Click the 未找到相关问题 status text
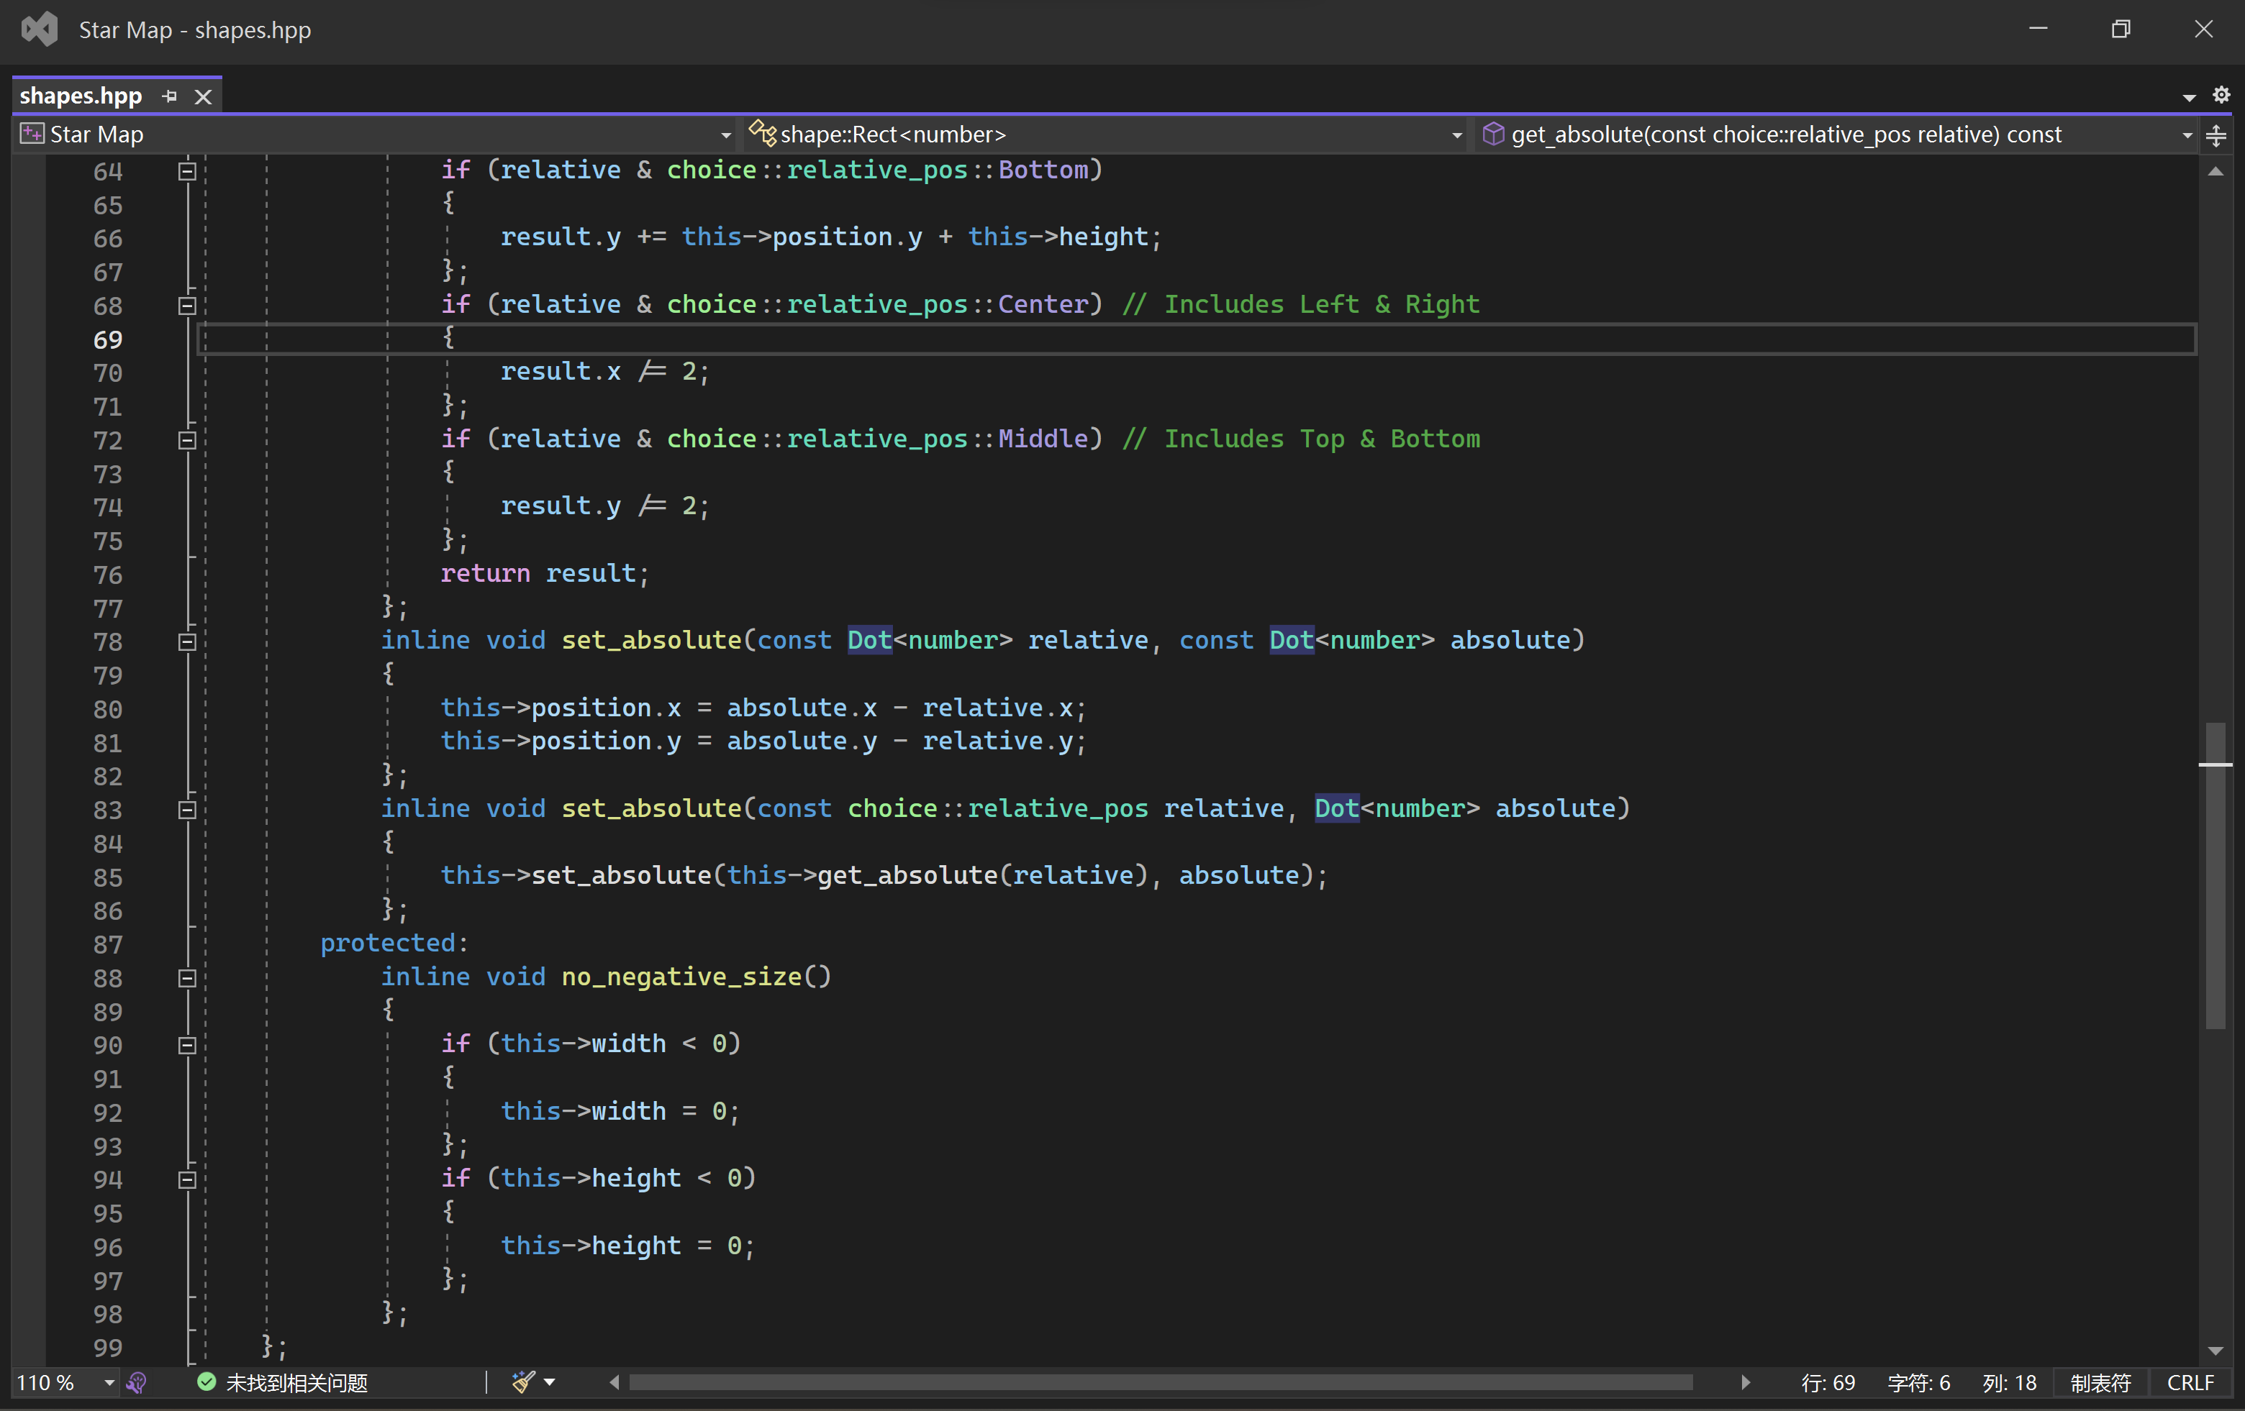This screenshot has height=1411, width=2245. click(296, 1382)
